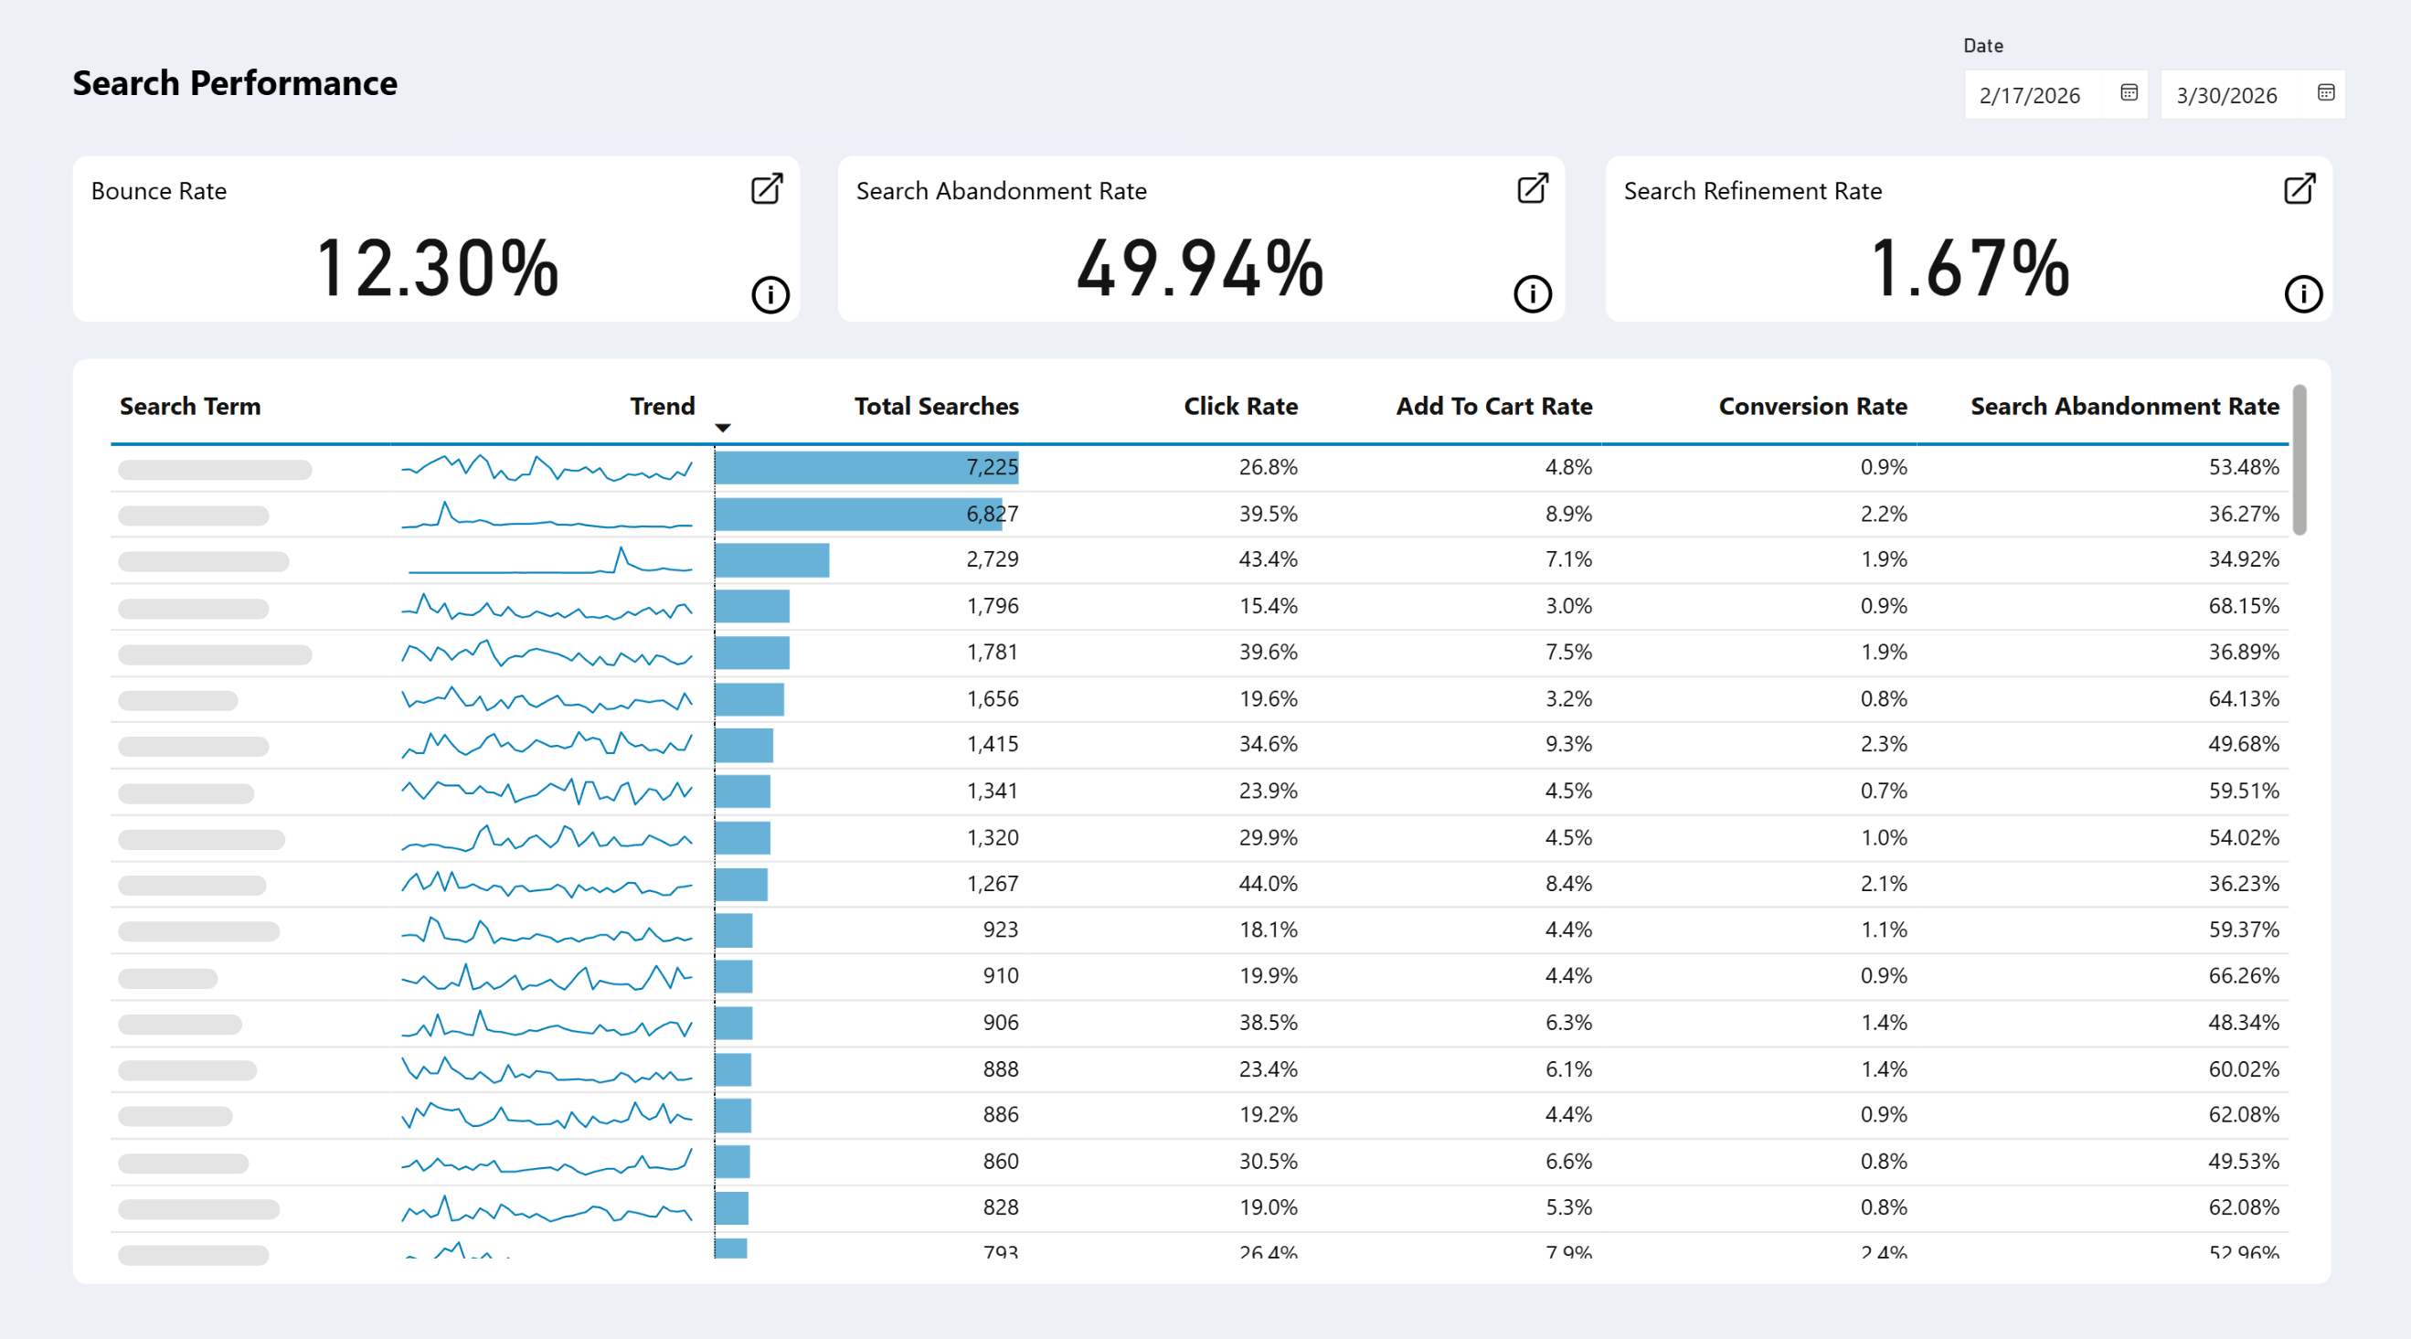This screenshot has width=2411, height=1339.
Task: Click the 2/17/2026 start date field
Action: 2030,95
